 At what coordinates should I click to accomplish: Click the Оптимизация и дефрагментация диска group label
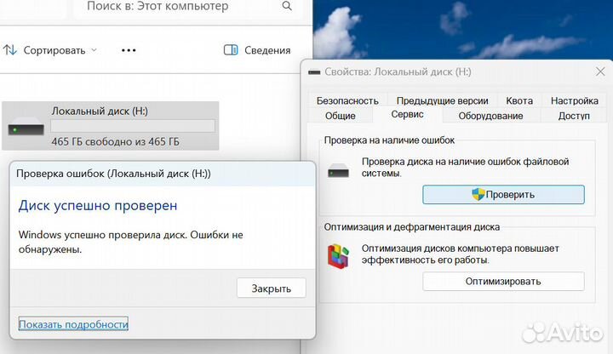pyautogui.click(x=412, y=227)
